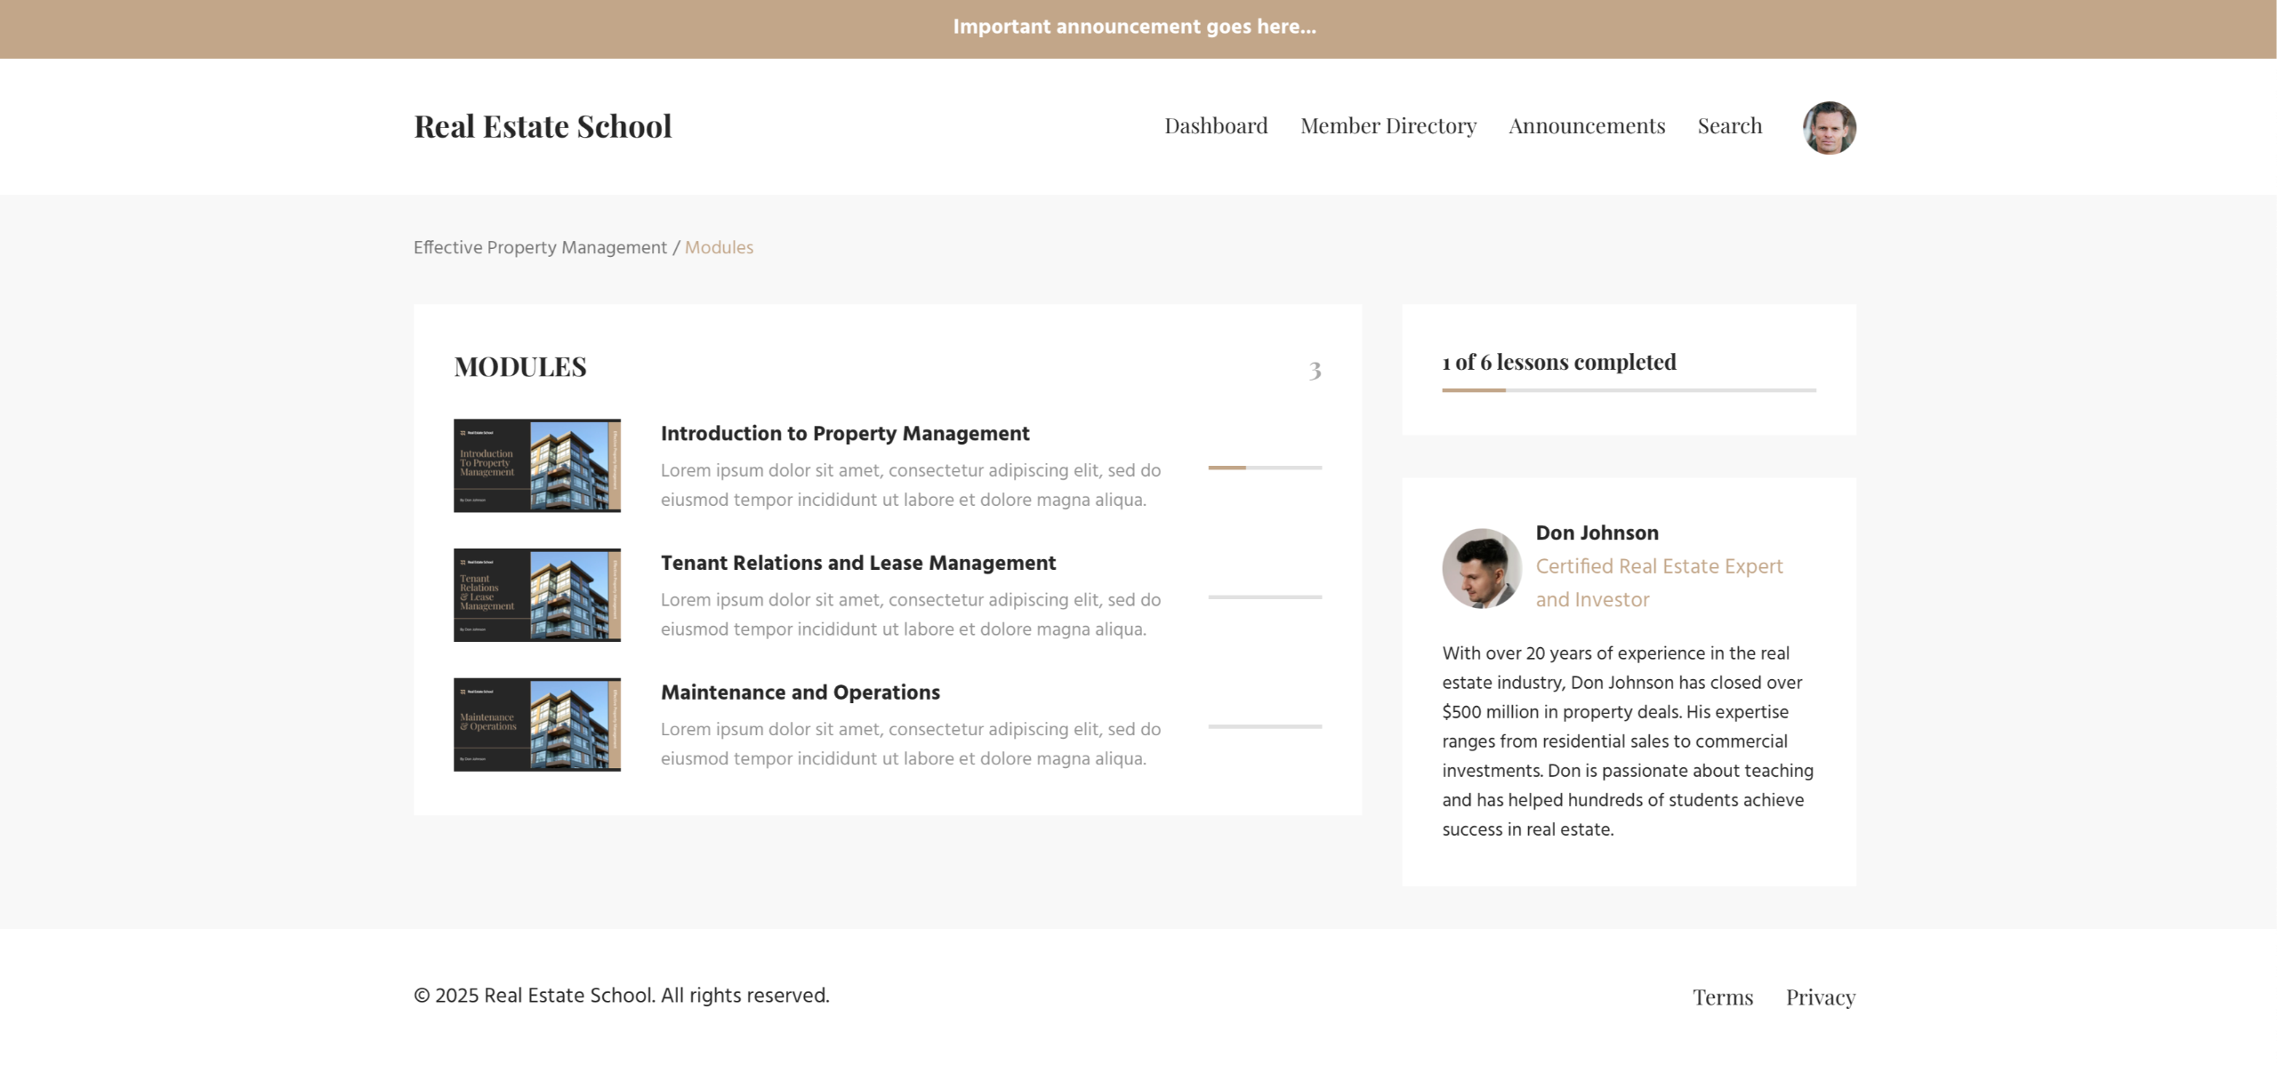Open Introduction to Property Management thumbnail

(536, 465)
